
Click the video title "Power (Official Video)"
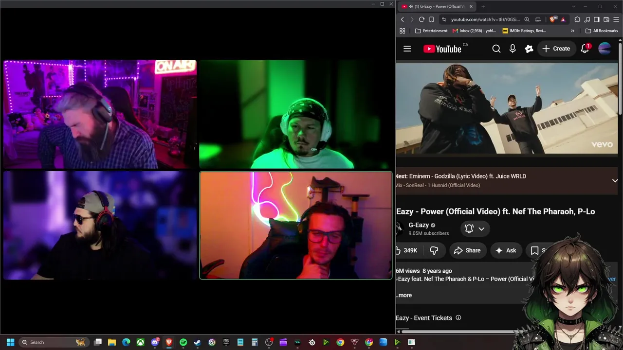click(460, 211)
